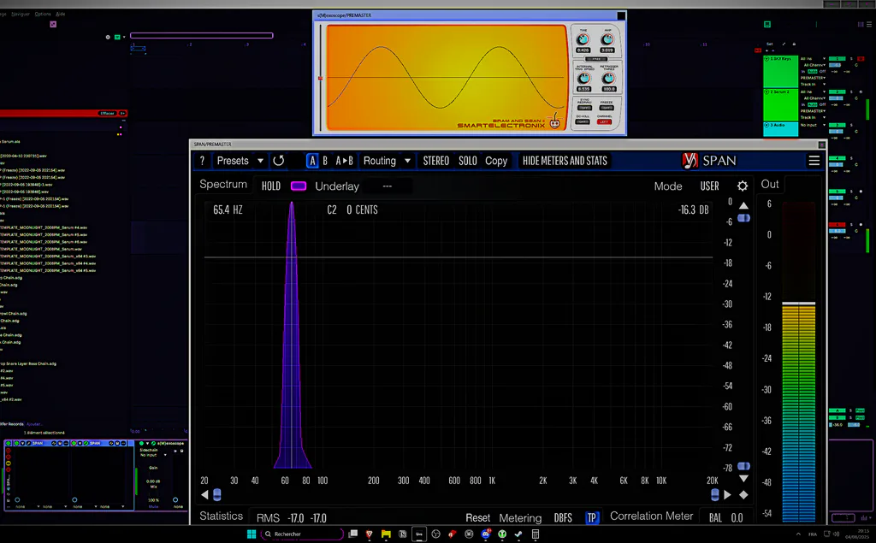Click the diamond icon beside frequency range
The width and height of the screenshot is (876, 543).
[743, 494]
